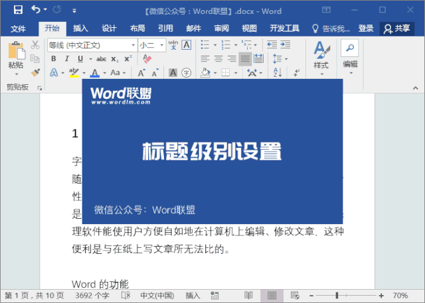
Task: Click the 共享 (Share) button
Action: point(397,29)
